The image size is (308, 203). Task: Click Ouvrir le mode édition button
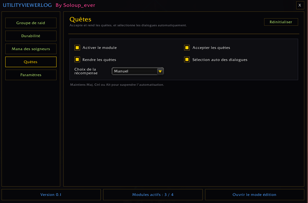click(x=255, y=195)
